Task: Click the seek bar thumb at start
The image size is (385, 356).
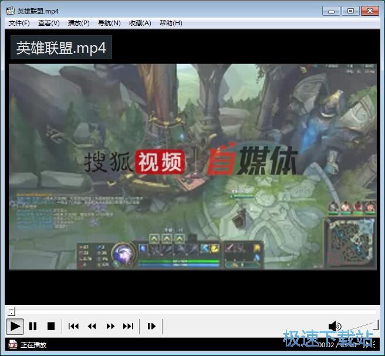Action: tap(11, 311)
